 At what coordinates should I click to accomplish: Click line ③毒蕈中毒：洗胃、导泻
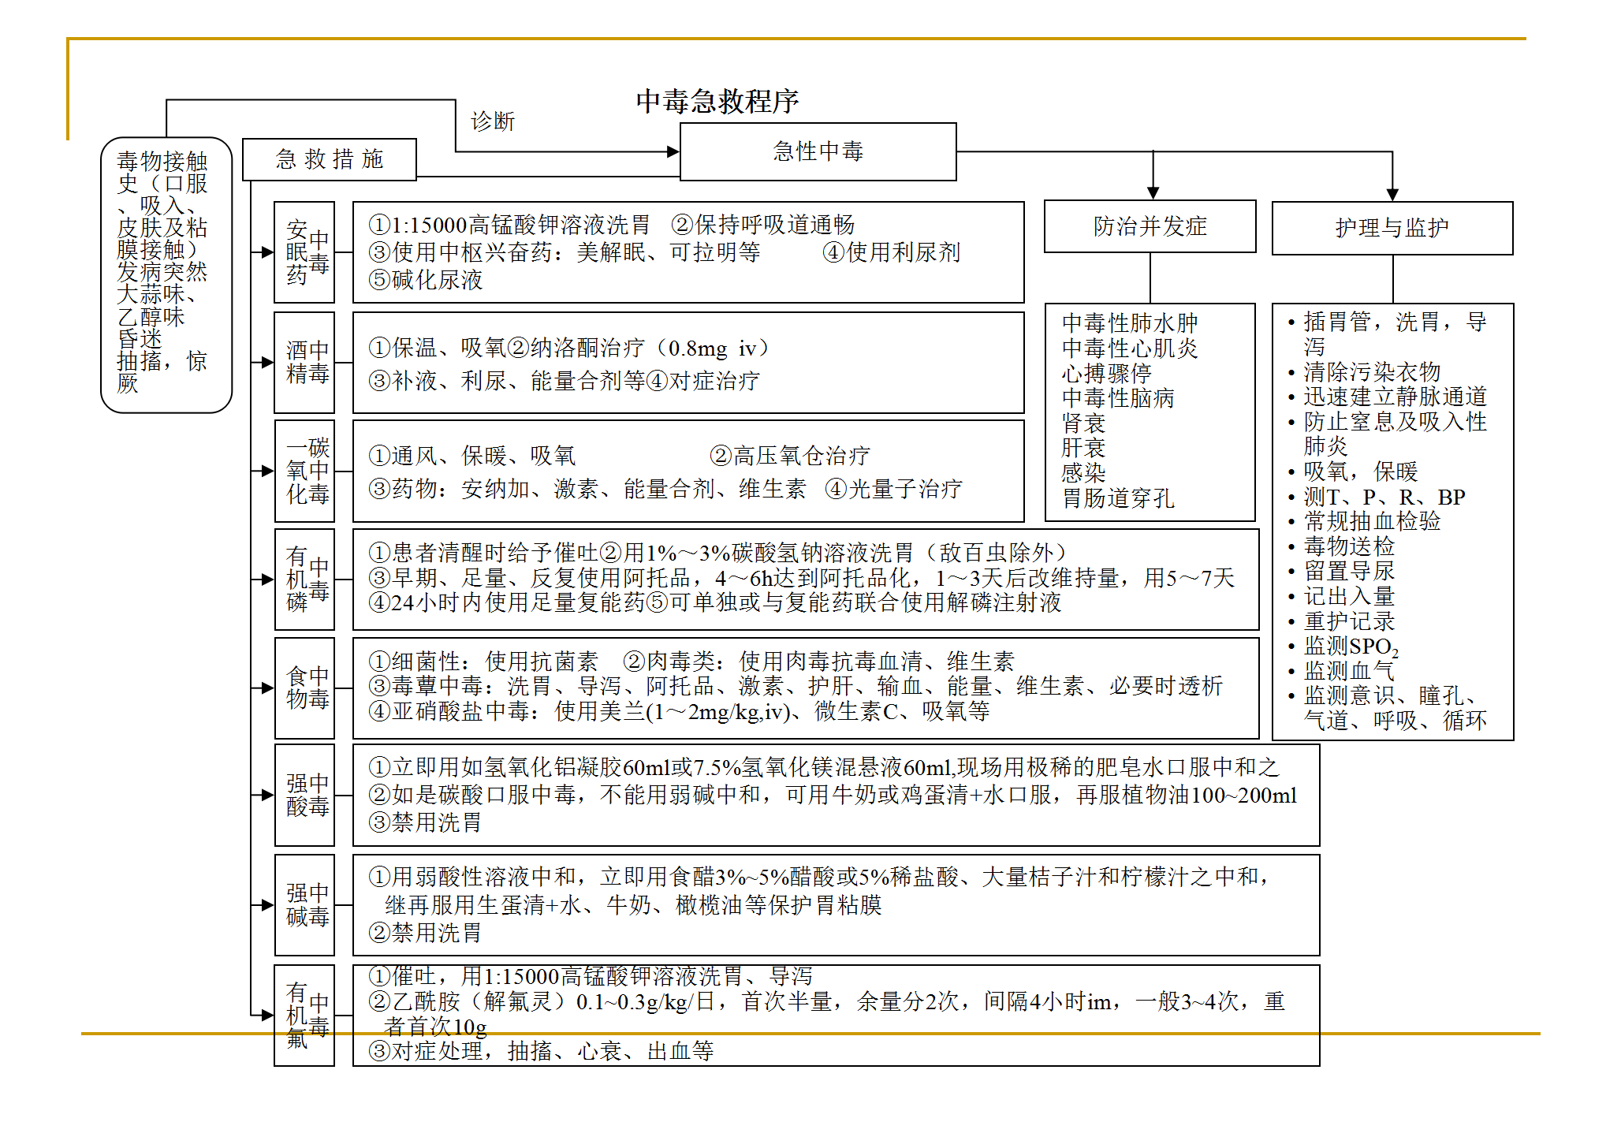coord(796,686)
